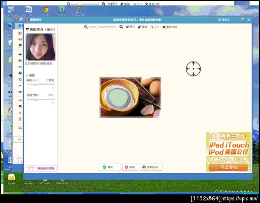Click 1:1 原大 in the partly hidden top window toolbar
The height and width of the screenshot is (203, 260).
(113, 4)
